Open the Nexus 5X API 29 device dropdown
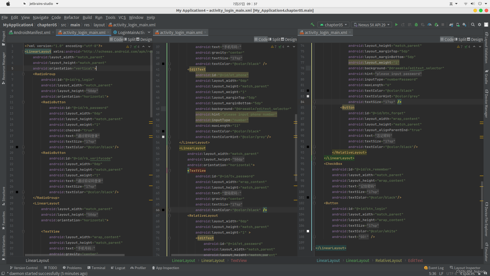Viewport: 490px width, 276px height. pos(371,25)
